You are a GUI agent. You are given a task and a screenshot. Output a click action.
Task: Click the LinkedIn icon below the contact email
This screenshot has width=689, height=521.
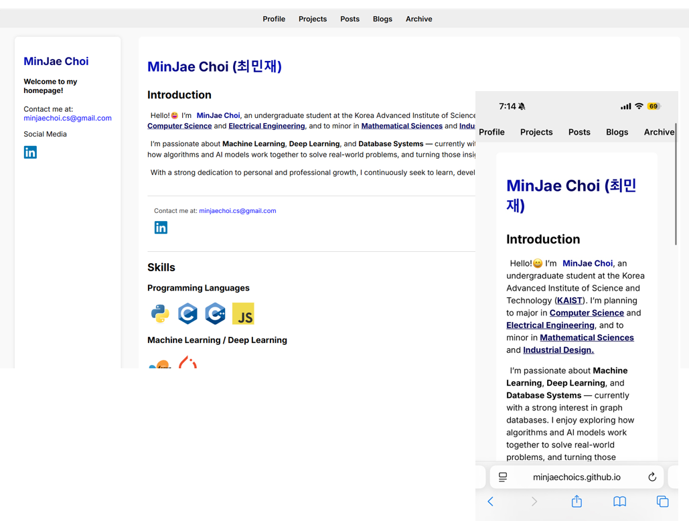tap(161, 227)
